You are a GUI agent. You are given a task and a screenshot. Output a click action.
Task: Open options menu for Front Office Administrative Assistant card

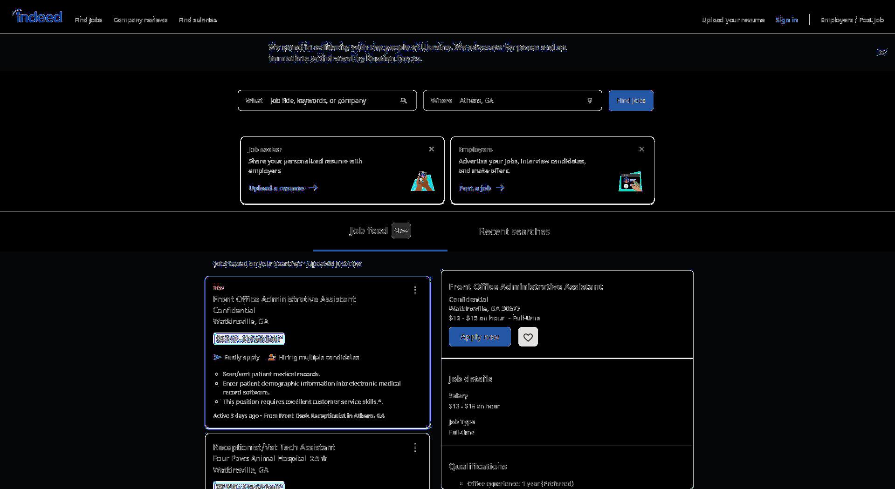415,290
